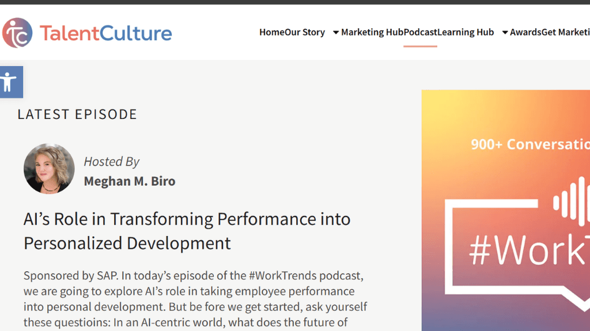The image size is (590, 331).
Task: Go to the Home menu item
Action: point(272,32)
